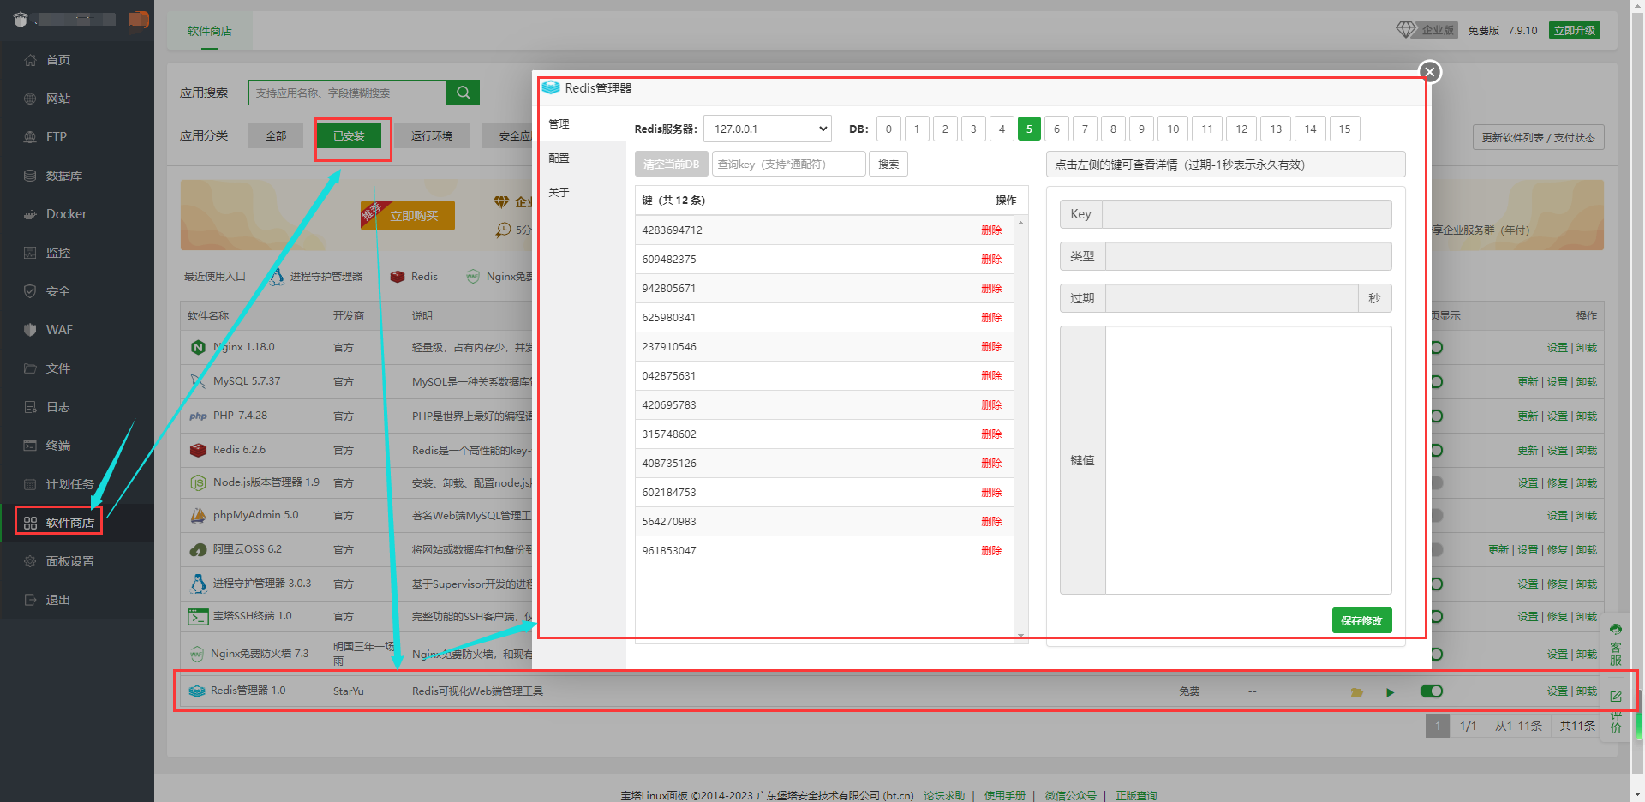Toggle homepage display switch for Node.js版本管理器
The image size is (1645, 802).
pyautogui.click(x=1436, y=483)
